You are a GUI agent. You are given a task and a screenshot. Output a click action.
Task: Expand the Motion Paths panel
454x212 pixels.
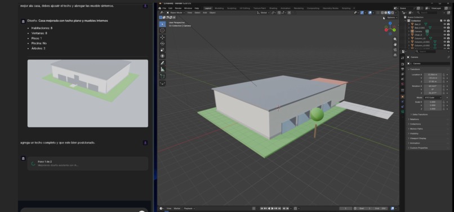(416, 128)
